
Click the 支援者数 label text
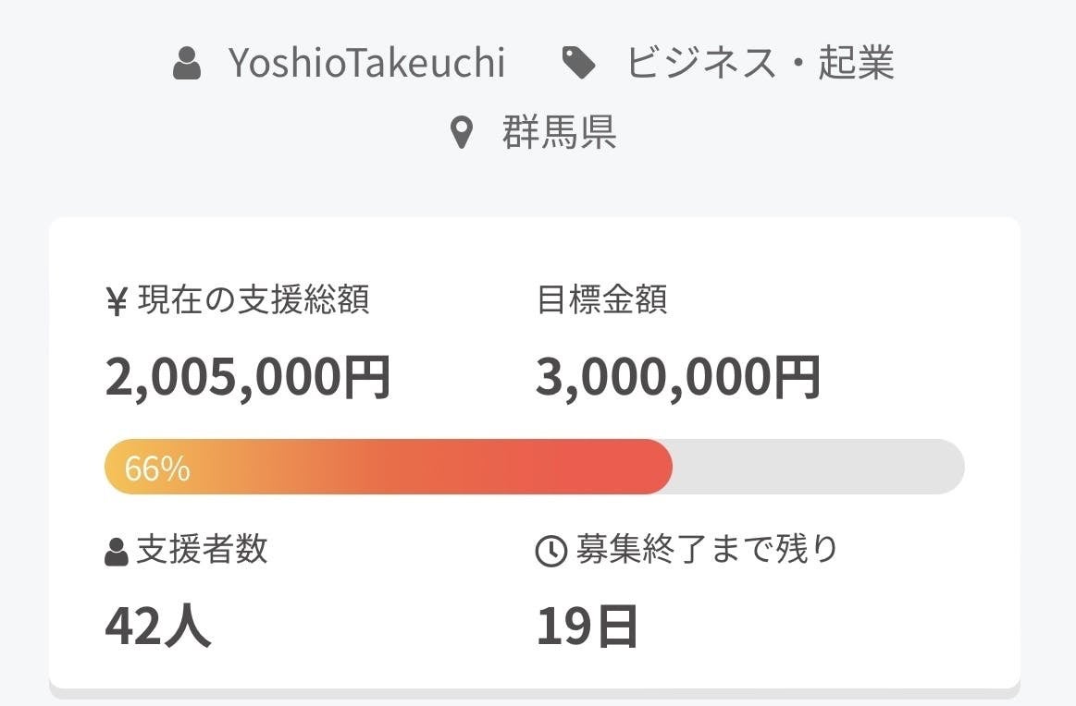[202, 550]
